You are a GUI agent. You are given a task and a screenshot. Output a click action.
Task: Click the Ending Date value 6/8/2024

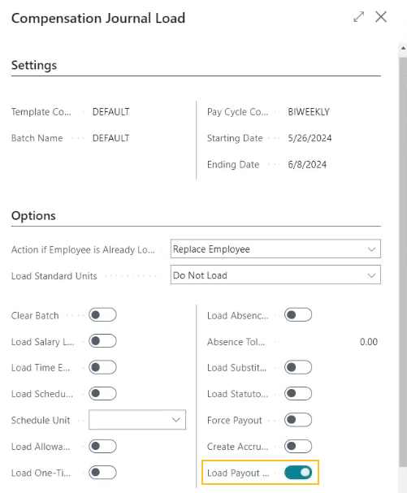click(307, 164)
